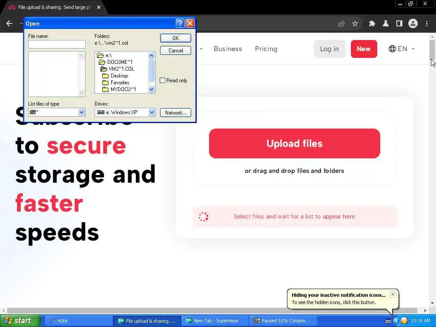Click the horizontal scrollbar right arrow
Viewport: 436px width, 327px height.
[x=425, y=310]
